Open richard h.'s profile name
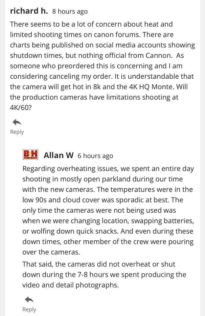This screenshot has width=205, height=316. [x=29, y=11]
